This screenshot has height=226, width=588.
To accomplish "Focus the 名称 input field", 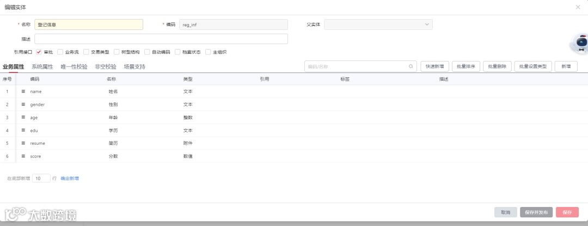I will coord(89,25).
